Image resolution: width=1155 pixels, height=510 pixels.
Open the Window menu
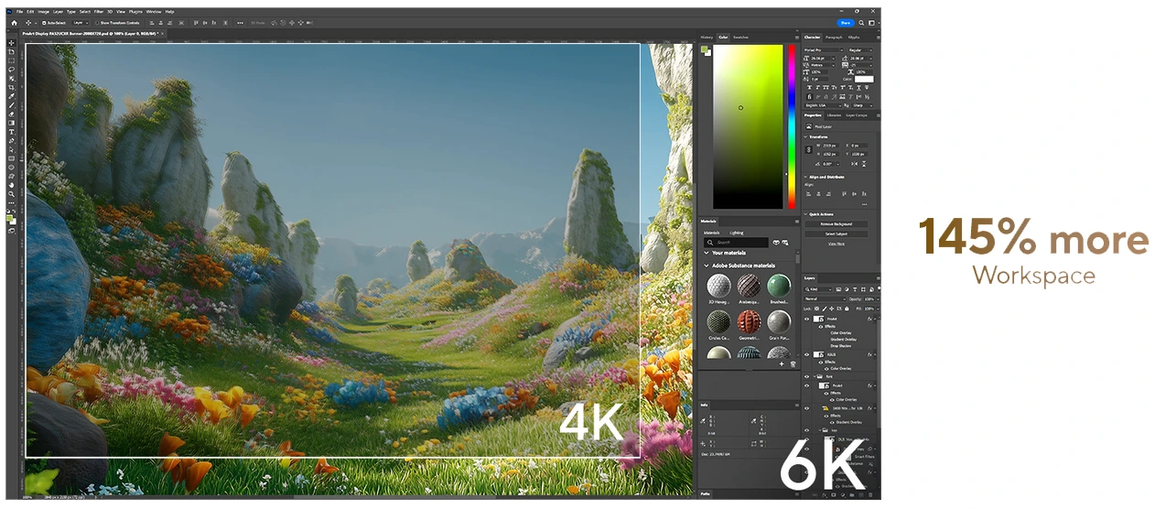154,12
